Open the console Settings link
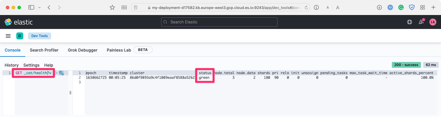 tap(31, 65)
